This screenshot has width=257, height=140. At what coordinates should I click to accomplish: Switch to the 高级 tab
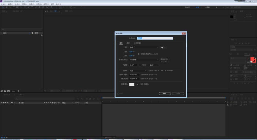(128, 43)
